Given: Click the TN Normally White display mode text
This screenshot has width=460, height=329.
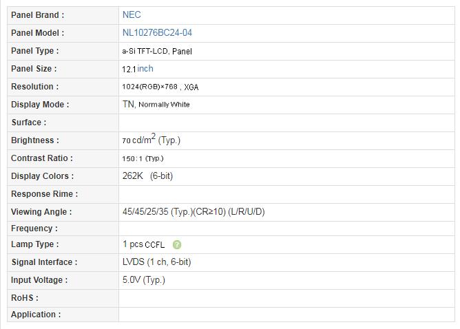Looking at the screenshot, I should click(x=156, y=105).
